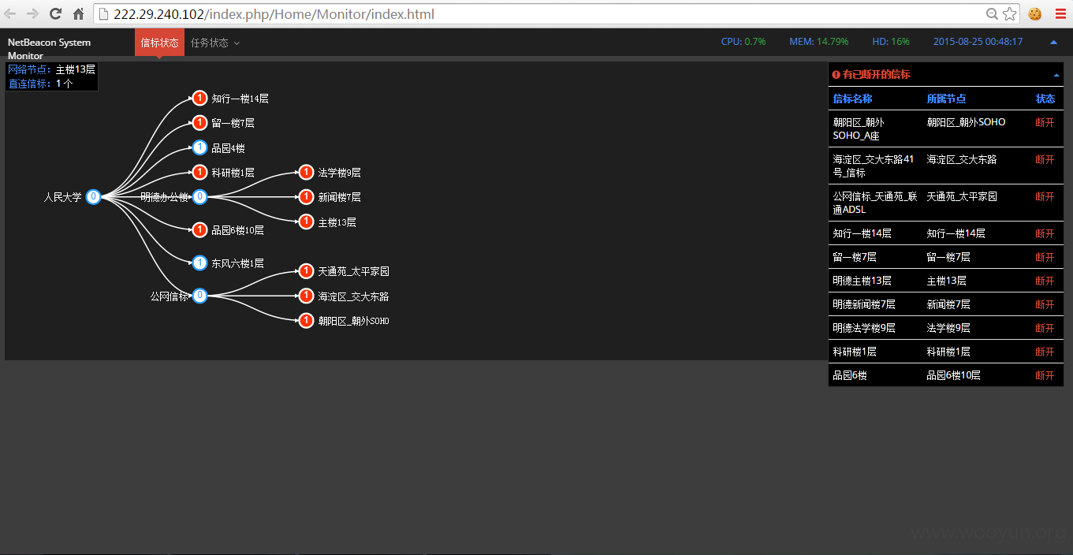Click the 信标名称 column header
Image resolution: width=1073 pixels, height=555 pixels.
click(x=853, y=99)
